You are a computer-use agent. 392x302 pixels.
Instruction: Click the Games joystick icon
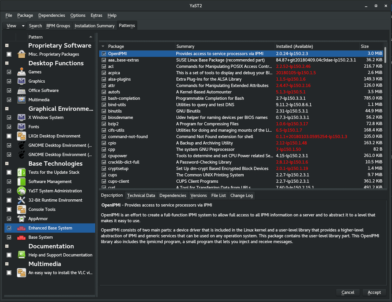(x=22, y=72)
